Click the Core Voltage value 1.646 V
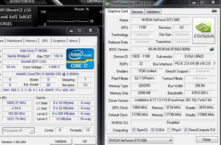 click(x=54, y=67)
